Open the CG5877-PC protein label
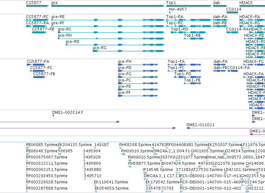Viewport: 265px width, 193px height. (41, 68)
